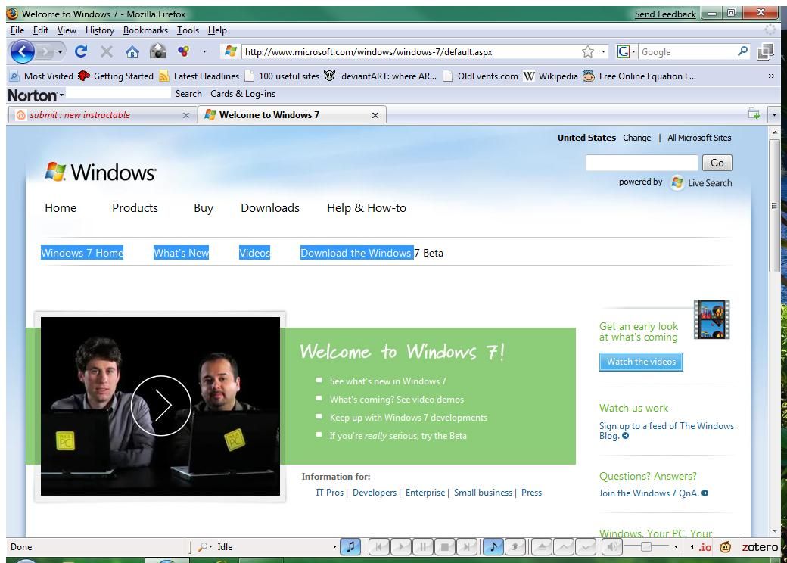
Task: Click the volume speaker icon in status bar
Action: (x=611, y=546)
